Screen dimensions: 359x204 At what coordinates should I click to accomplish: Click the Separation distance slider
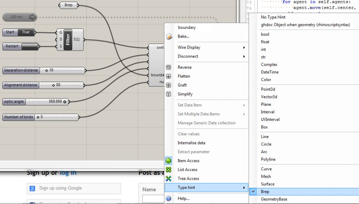(62, 70)
